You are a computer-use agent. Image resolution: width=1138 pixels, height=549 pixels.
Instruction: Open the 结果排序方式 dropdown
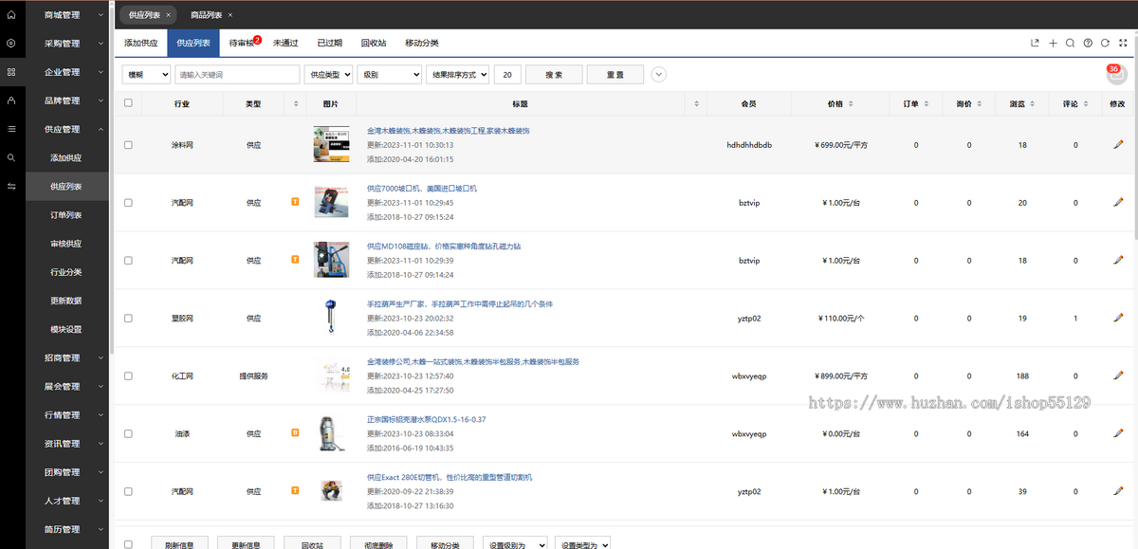457,74
